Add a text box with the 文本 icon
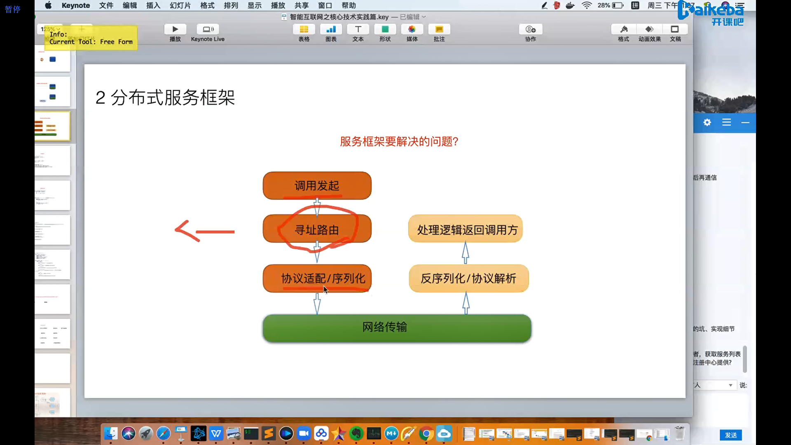This screenshot has height=445, width=791. pyautogui.click(x=358, y=29)
